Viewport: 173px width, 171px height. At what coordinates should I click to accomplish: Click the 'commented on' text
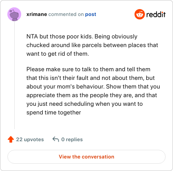pyautogui.click(x=66, y=14)
